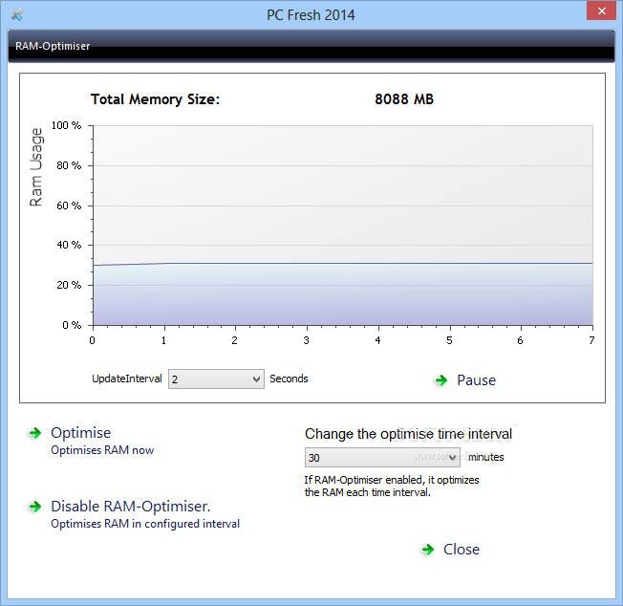623x606 pixels.
Task: Disable RAM-Optimiser link
Action: (131, 507)
